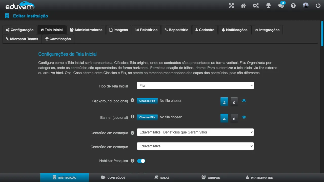Toggle fullscreen expand icon in header

(231, 6)
